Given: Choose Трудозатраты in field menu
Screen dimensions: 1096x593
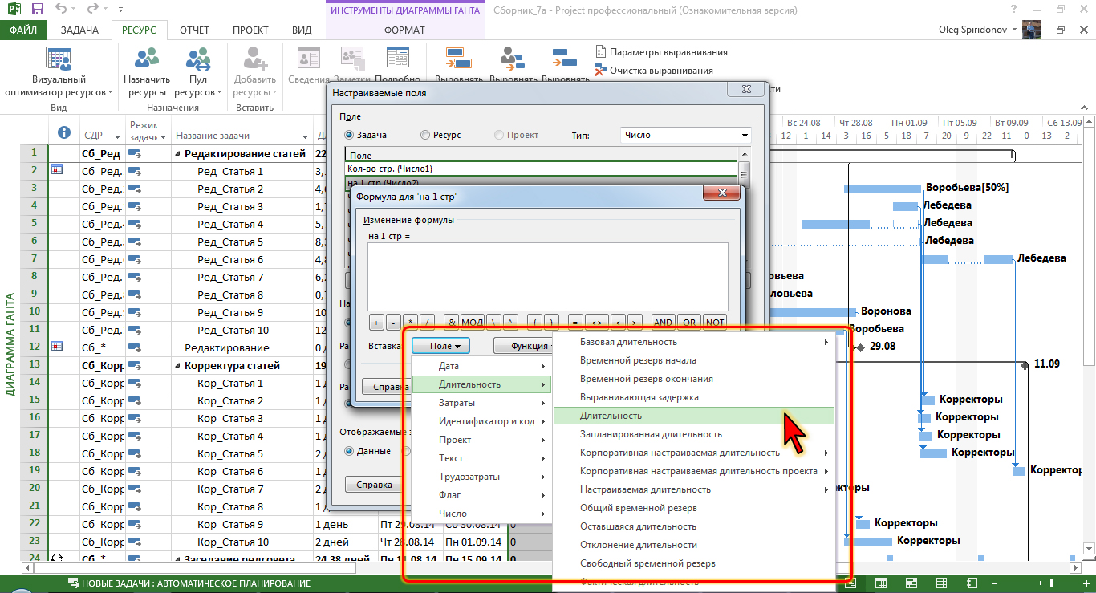Looking at the screenshot, I should [x=481, y=477].
